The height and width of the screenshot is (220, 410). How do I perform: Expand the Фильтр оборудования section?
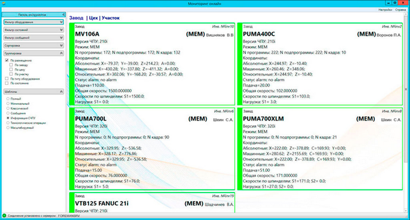[x=33, y=22]
